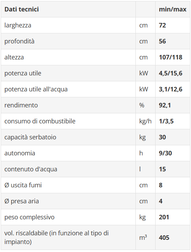Screen dimensions: 191x252
Task: Select the 'min/max' column header
Action: [x=173, y=9]
